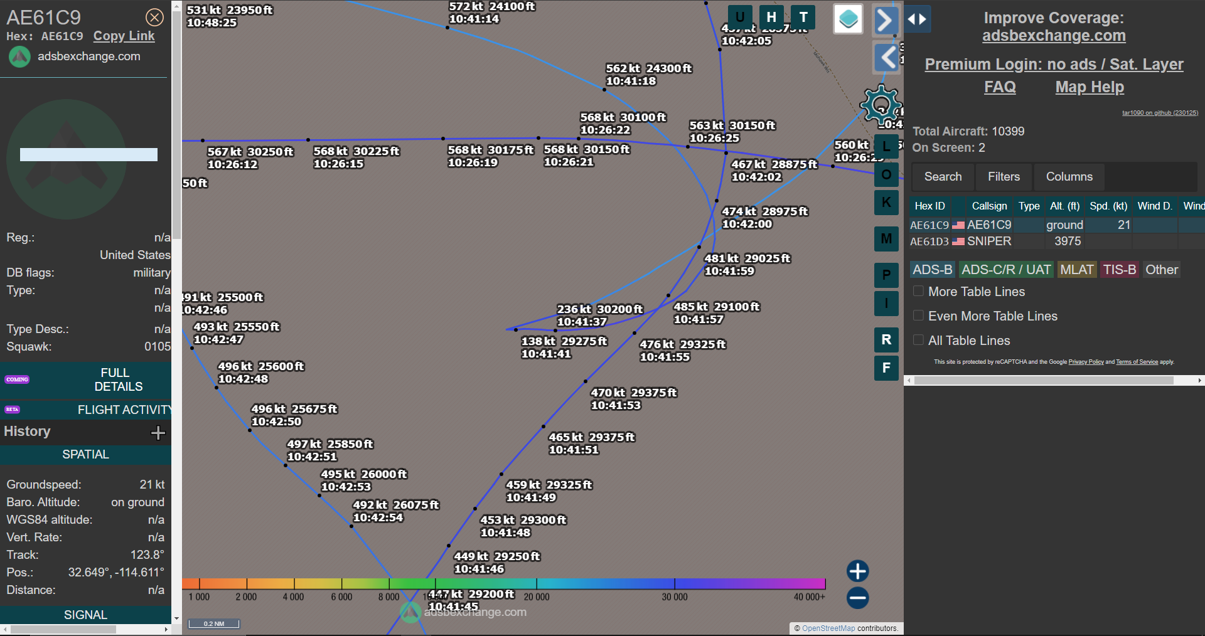Click the R map button
The width and height of the screenshot is (1205, 636).
coord(886,339)
